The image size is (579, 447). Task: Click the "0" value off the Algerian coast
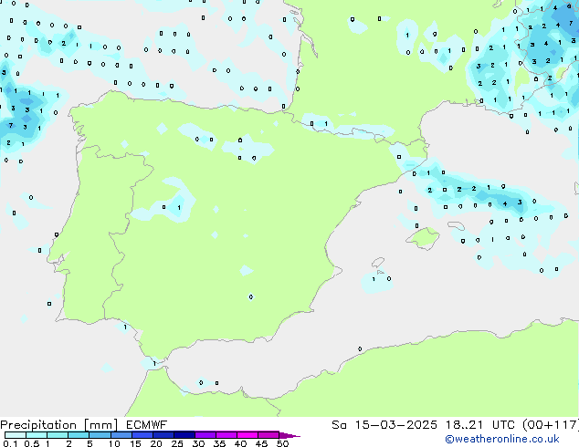point(360,348)
